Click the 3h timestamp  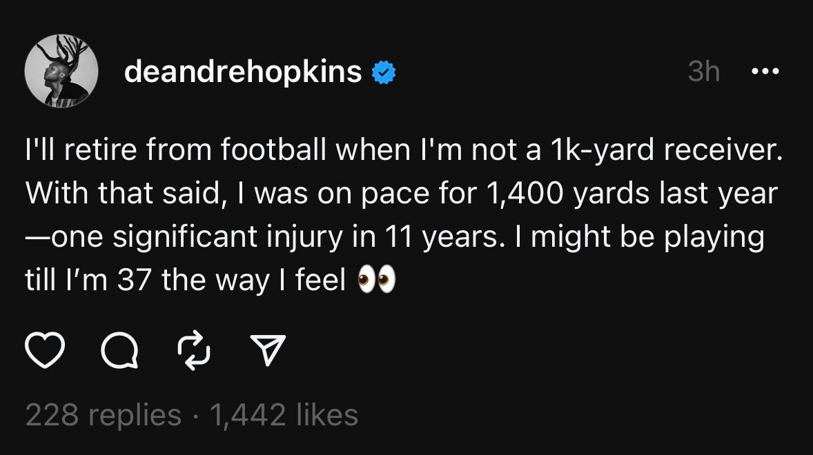704,72
